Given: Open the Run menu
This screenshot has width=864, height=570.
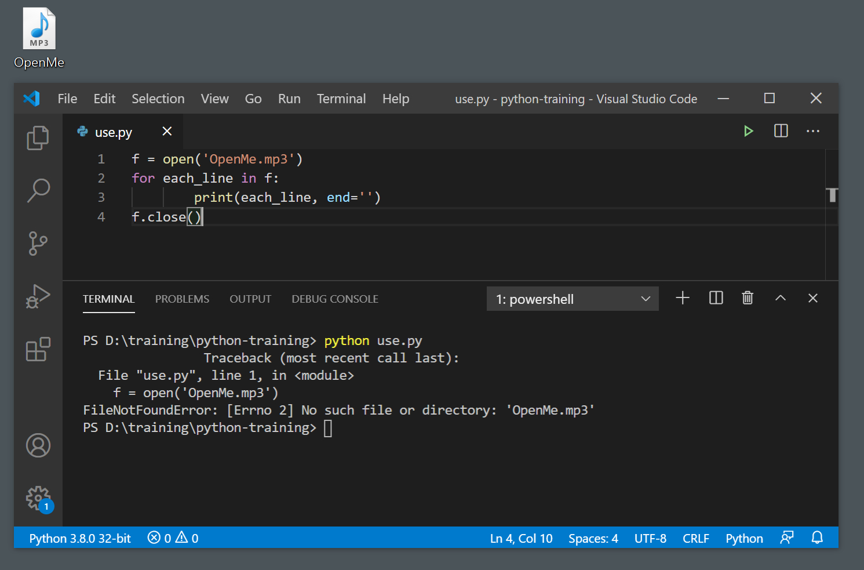Looking at the screenshot, I should tap(289, 99).
